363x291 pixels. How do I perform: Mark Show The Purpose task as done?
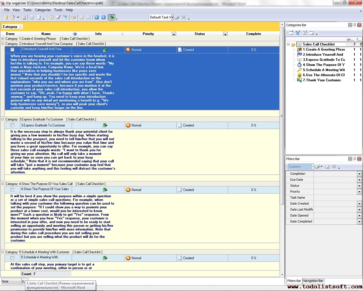(x=12, y=190)
